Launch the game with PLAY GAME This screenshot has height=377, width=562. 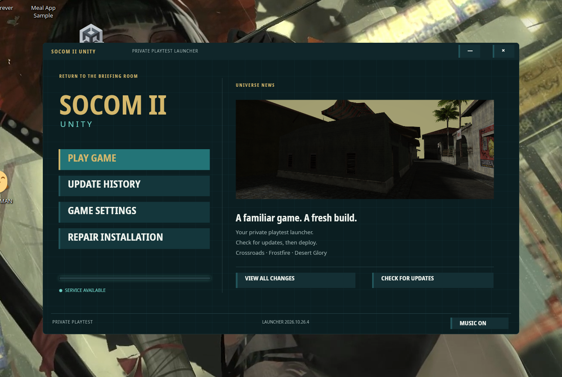point(134,159)
